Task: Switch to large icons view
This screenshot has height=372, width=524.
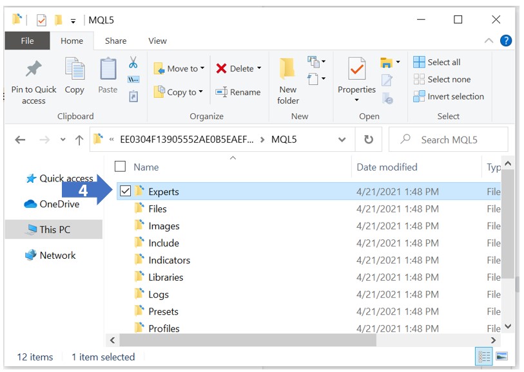Action: click(x=501, y=357)
